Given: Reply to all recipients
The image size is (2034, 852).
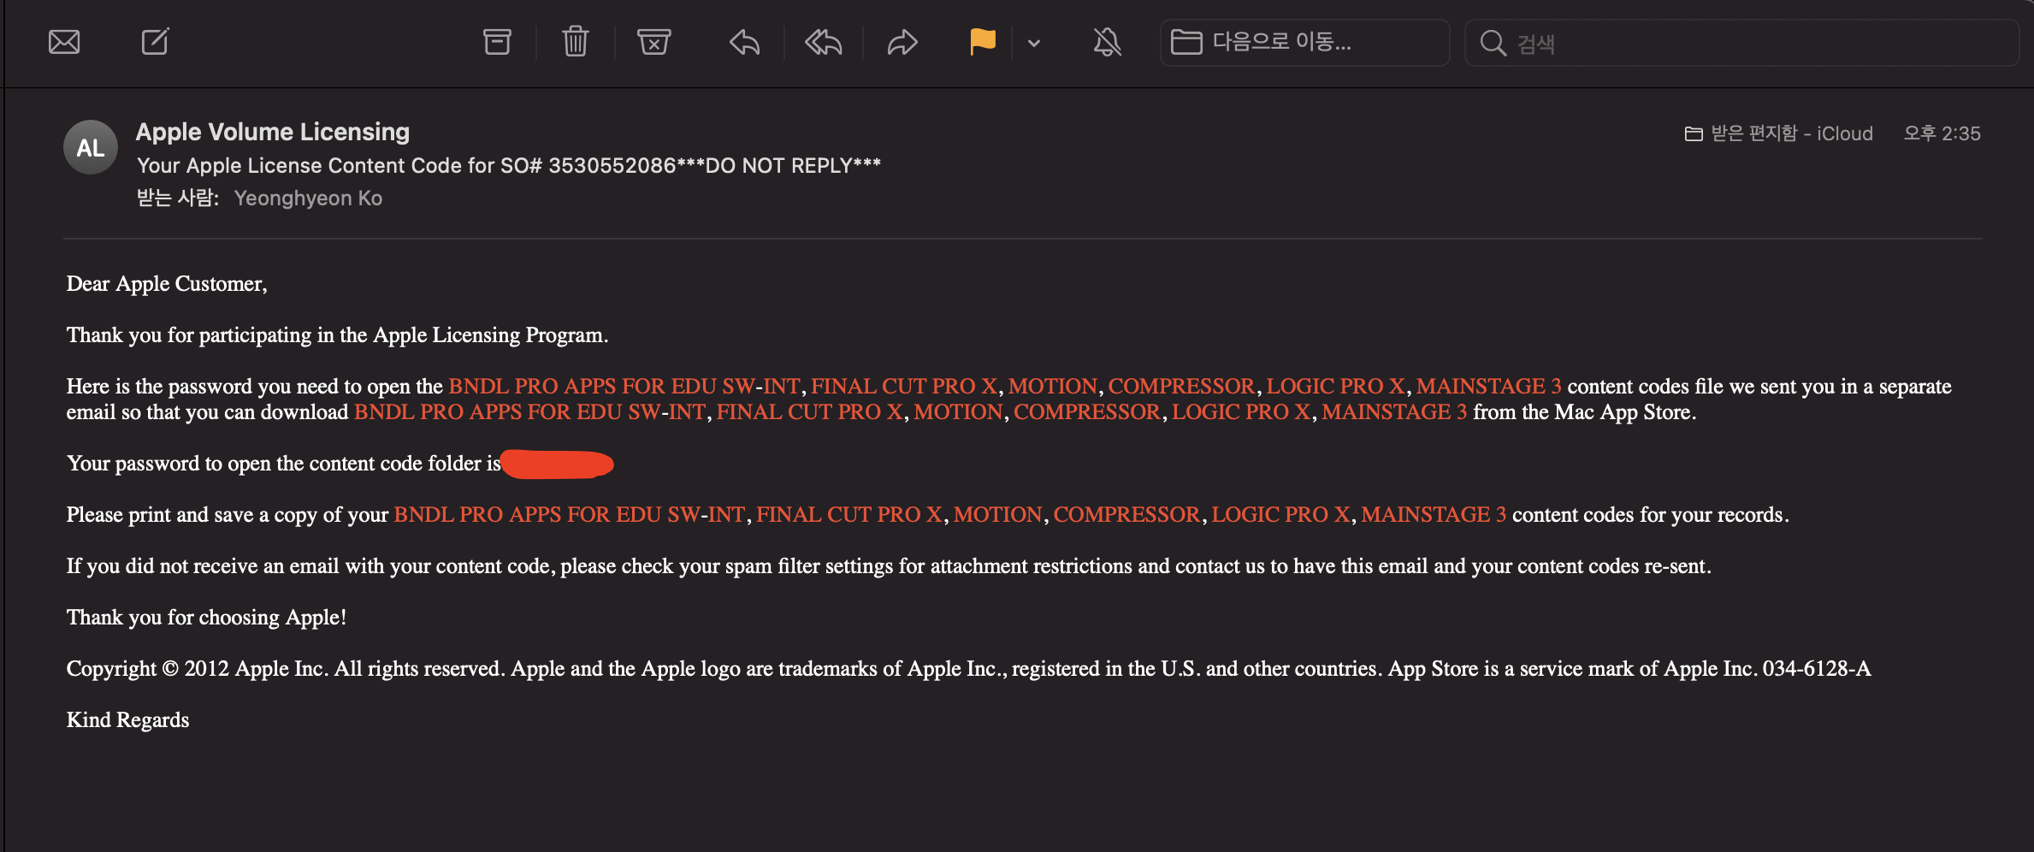Looking at the screenshot, I should coord(824,42).
